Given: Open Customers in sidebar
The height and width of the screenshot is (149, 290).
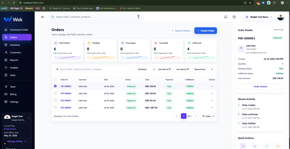Looking at the screenshot, I should (17, 53).
